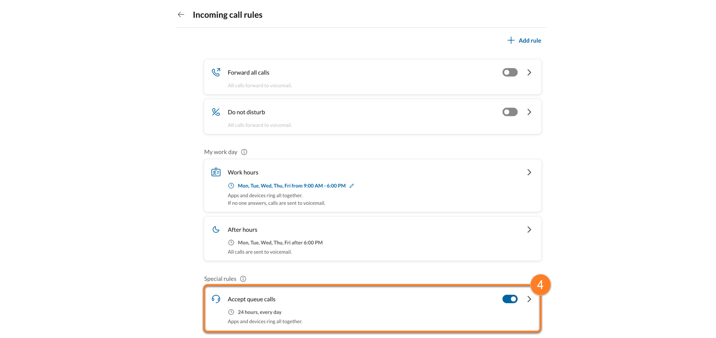Select the After hours title text

click(242, 230)
